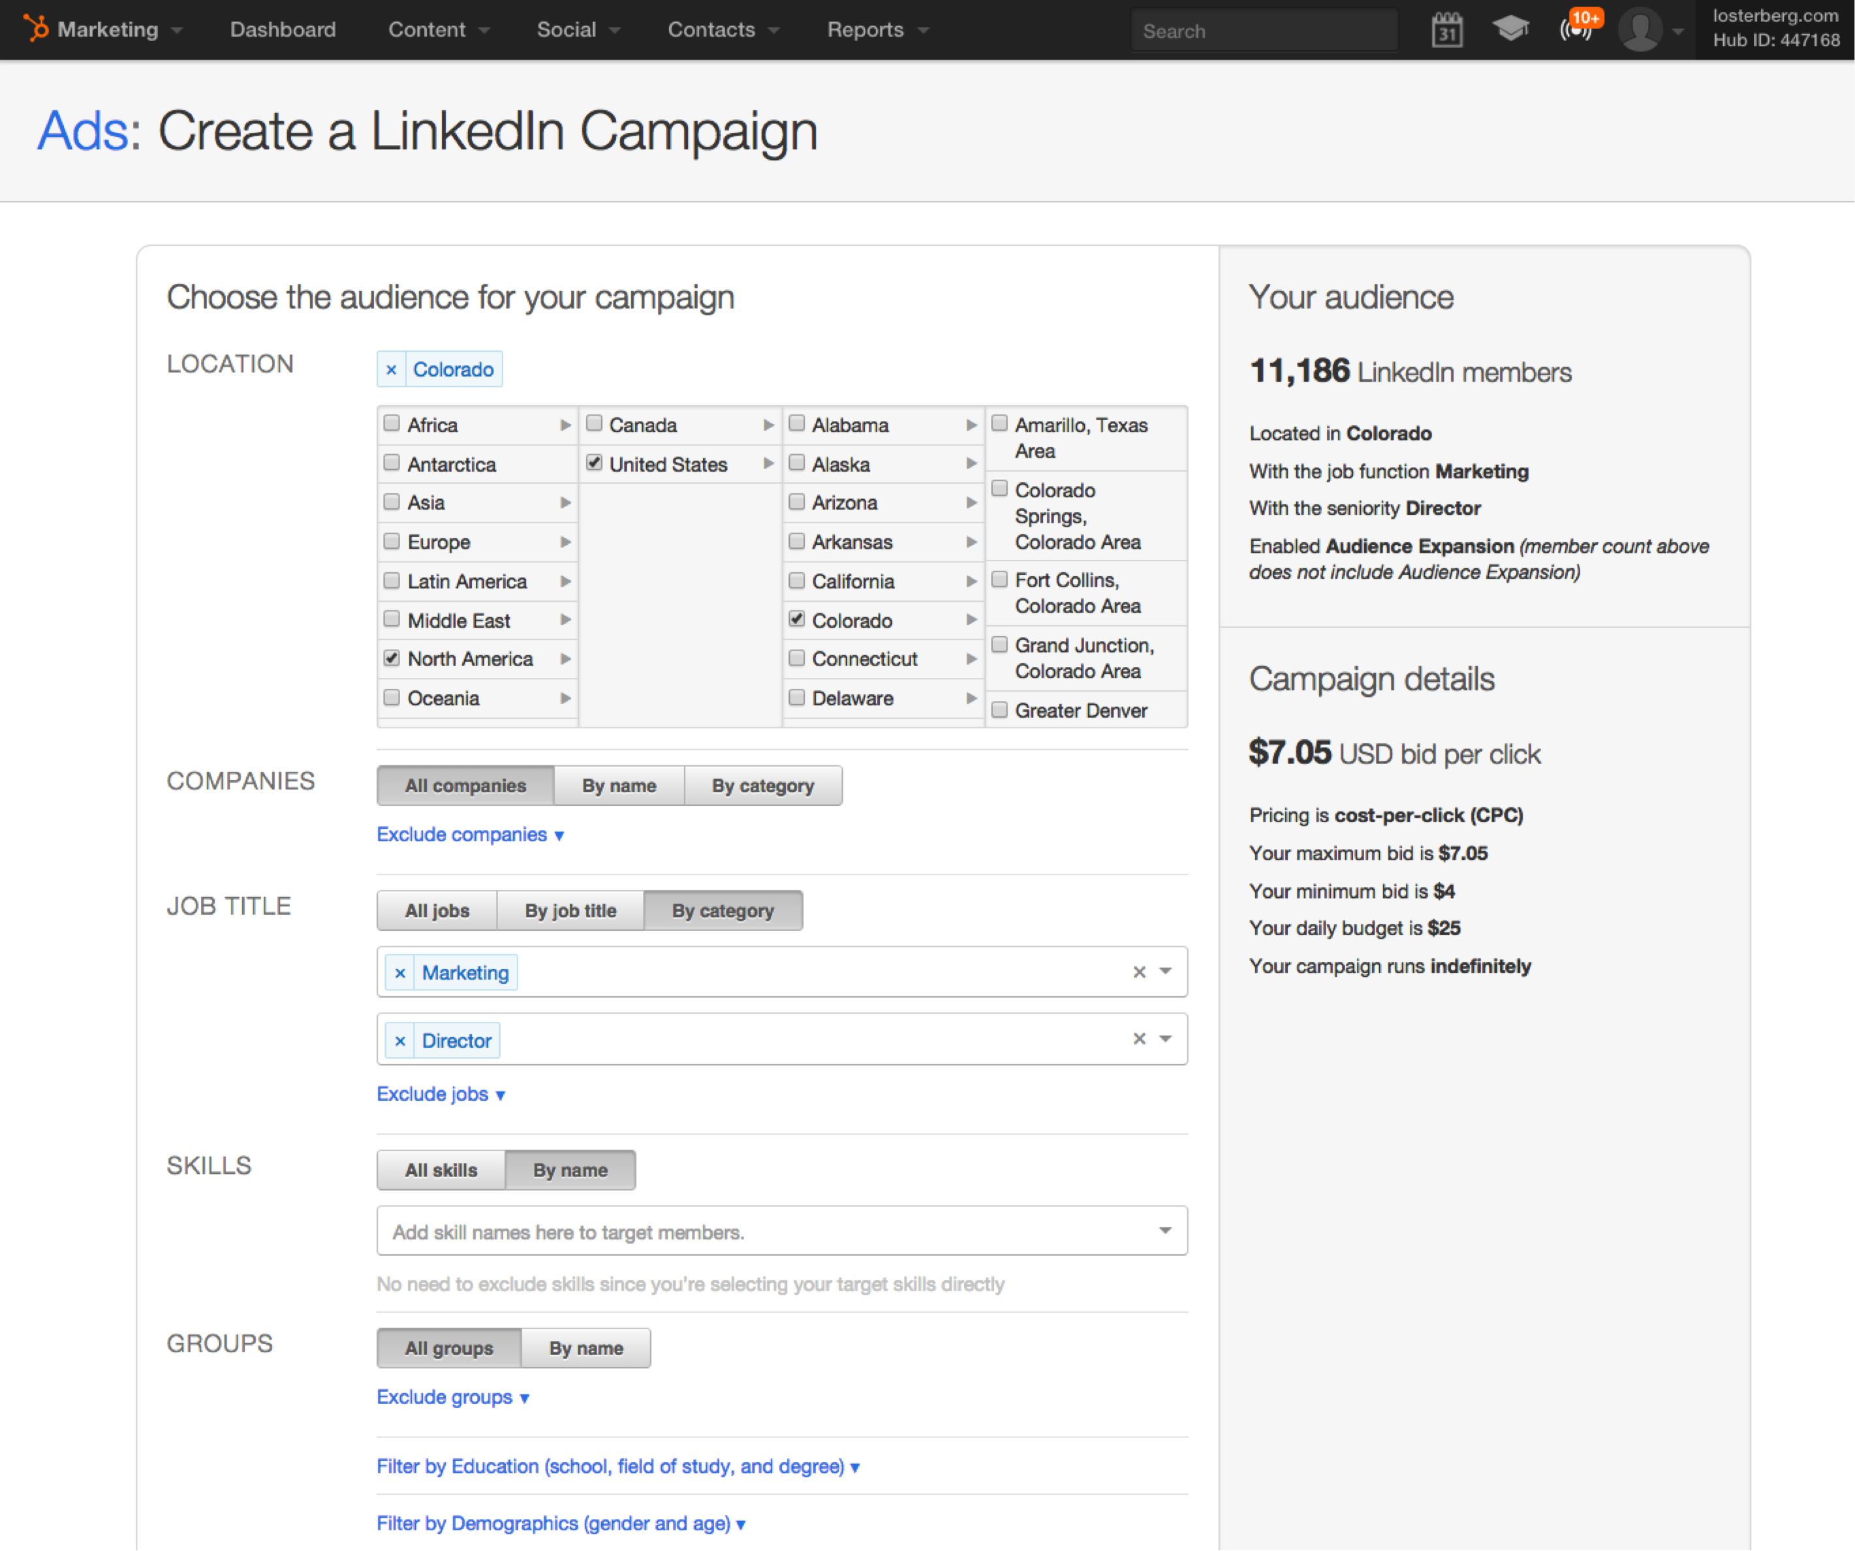This screenshot has height=1551, width=1855.
Task: Click the skill names input field
Action: coord(782,1231)
